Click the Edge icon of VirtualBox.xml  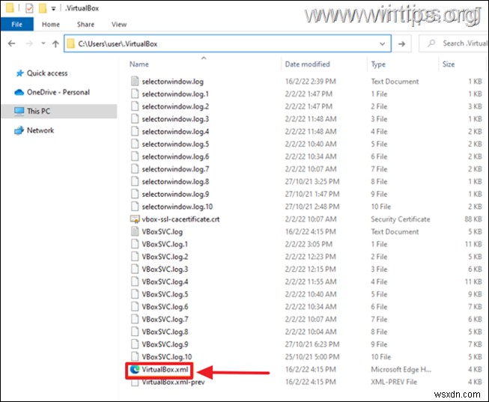[x=135, y=370]
